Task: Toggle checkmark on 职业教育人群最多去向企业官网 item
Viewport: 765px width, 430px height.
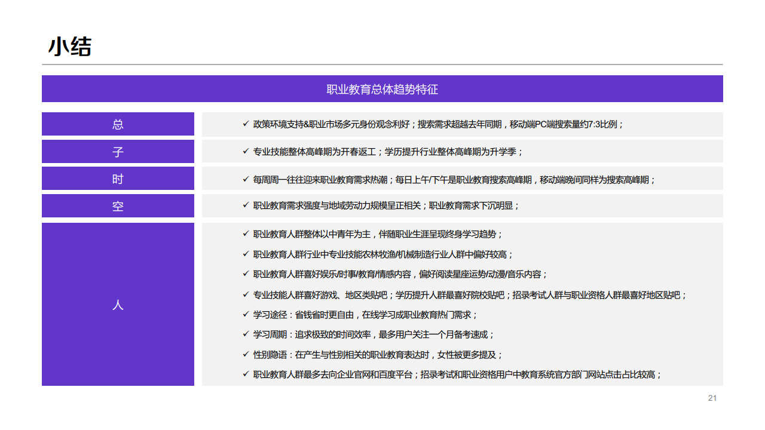Action: click(244, 376)
